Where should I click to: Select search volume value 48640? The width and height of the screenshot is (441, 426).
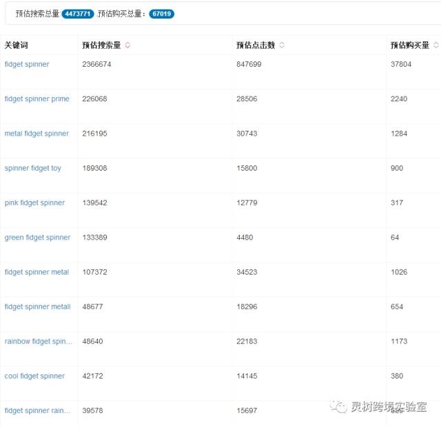coord(92,341)
